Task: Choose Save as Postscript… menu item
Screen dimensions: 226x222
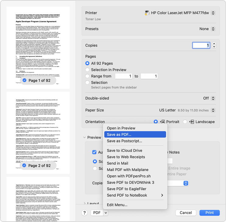Action: click(135, 141)
